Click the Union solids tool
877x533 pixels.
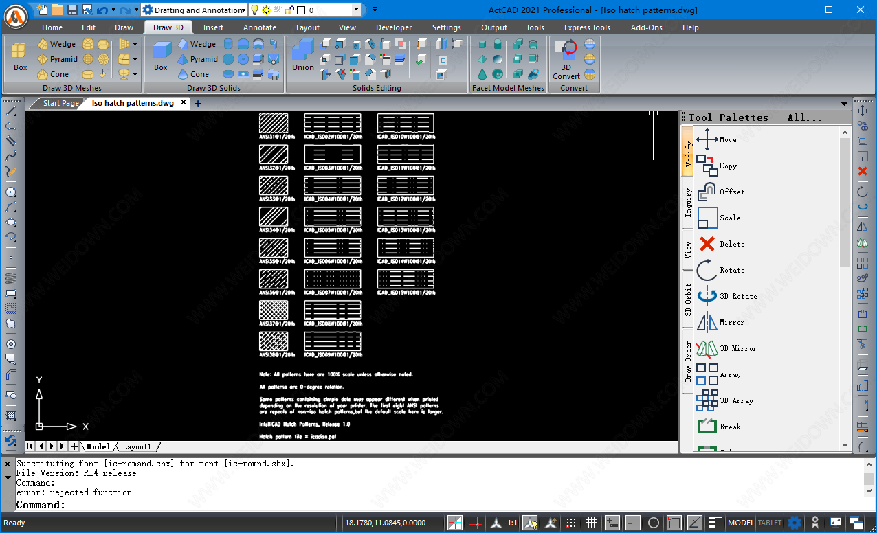click(x=303, y=55)
